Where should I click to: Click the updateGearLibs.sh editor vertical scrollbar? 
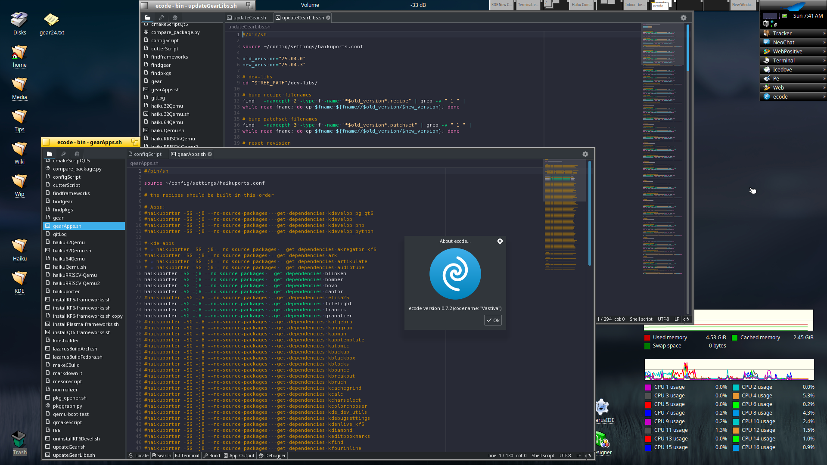[x=688, y=48]
